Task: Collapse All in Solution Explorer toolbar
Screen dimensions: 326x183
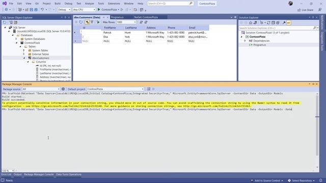Action: click(273, 22)
